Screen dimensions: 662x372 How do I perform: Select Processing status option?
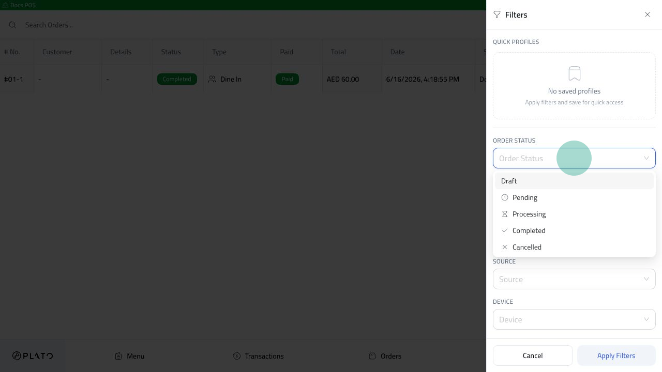(574, 214)
